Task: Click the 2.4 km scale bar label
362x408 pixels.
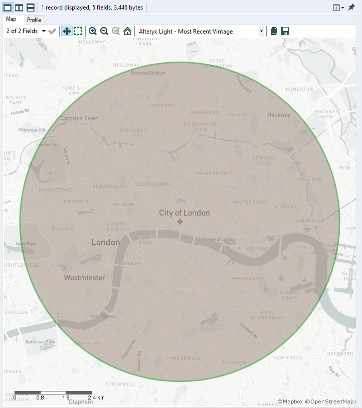Action: pyautogui.click(x=96, y=397)
